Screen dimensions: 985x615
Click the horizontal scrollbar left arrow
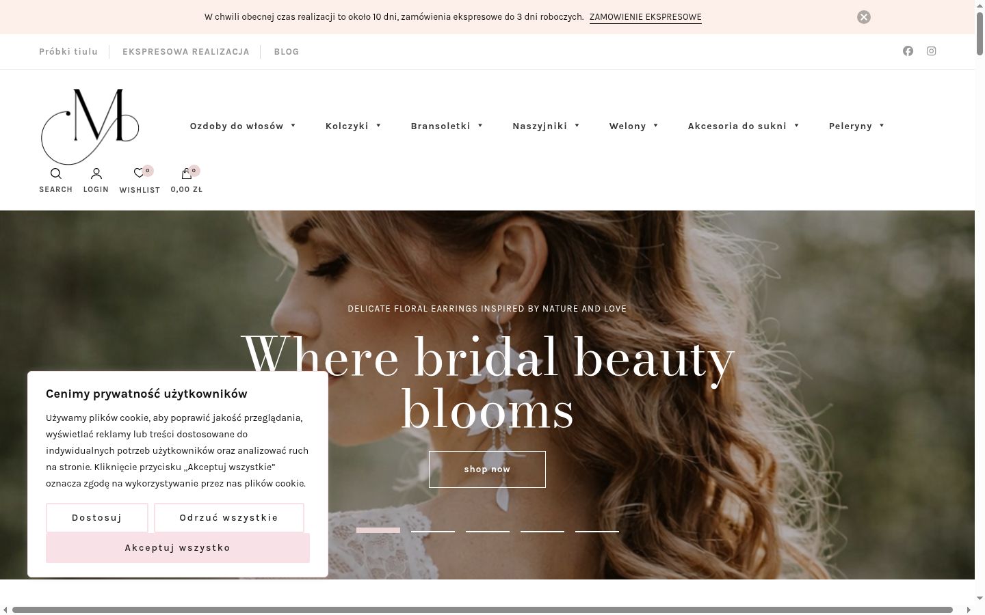(x=5, y=610)
